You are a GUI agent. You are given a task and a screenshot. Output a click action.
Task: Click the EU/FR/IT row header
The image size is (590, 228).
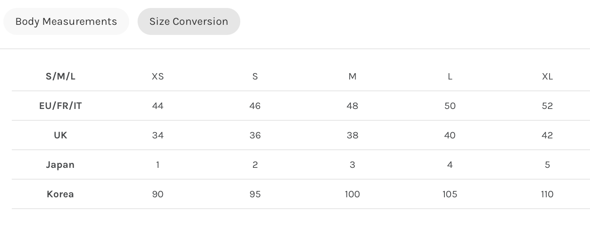(61, 106)
